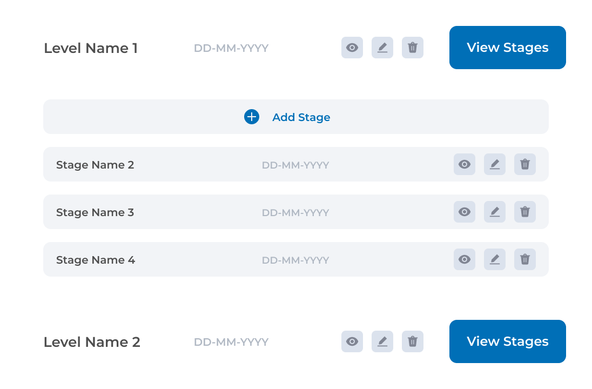Select the Stage Name 3 row label

pyautogui.click(x=95, y=212)
